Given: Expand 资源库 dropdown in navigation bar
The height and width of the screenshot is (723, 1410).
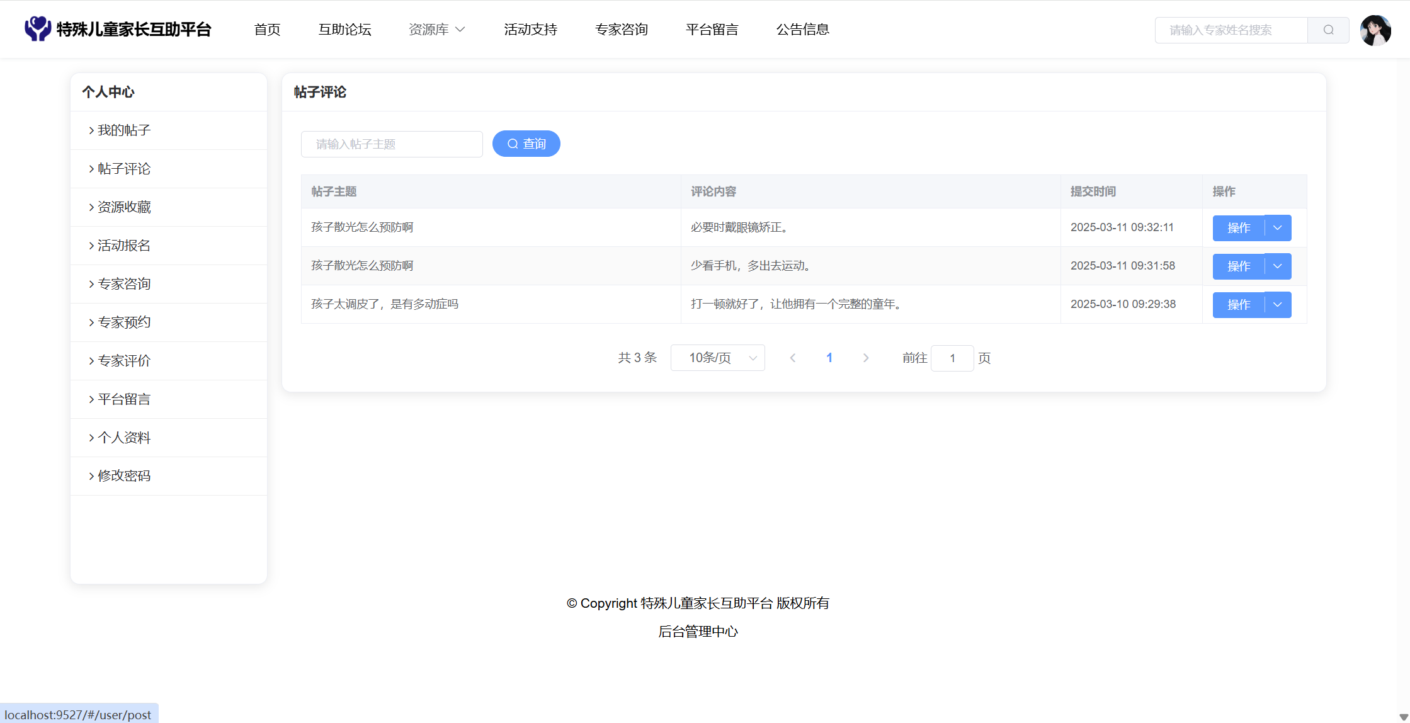Looking at the screenshot, I should coord(436,30).
